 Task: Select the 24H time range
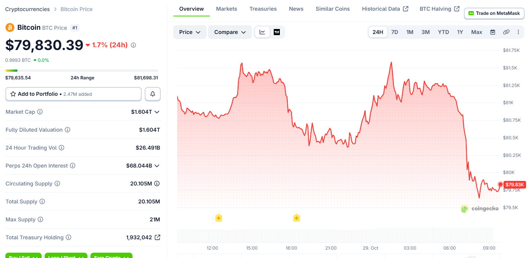[378, 32]
